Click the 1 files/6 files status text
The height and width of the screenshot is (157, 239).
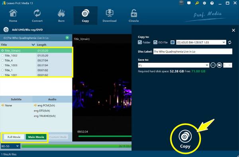click(x=9, y=154)
